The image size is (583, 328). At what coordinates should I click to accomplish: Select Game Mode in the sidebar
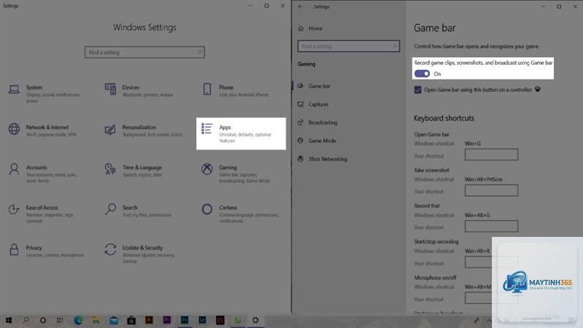point(317,141)
